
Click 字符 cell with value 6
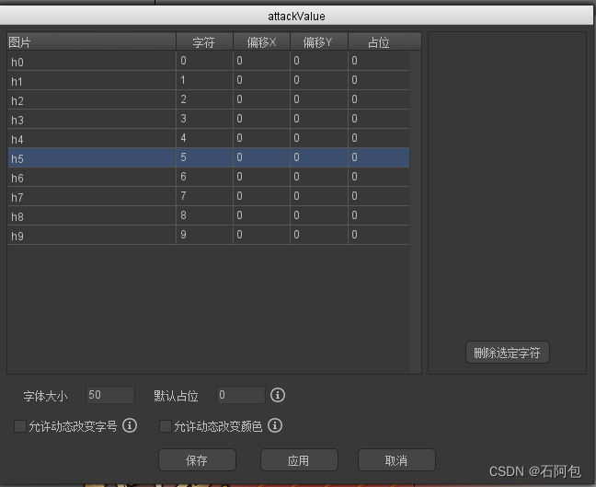click(204, 177)
